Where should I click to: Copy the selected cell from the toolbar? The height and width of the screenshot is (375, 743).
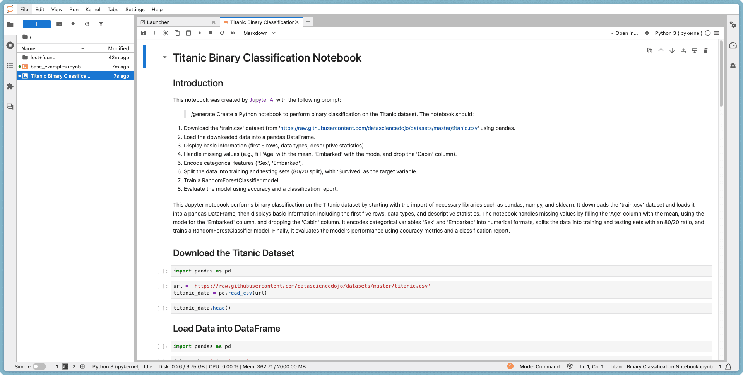(x=177, y=33)
